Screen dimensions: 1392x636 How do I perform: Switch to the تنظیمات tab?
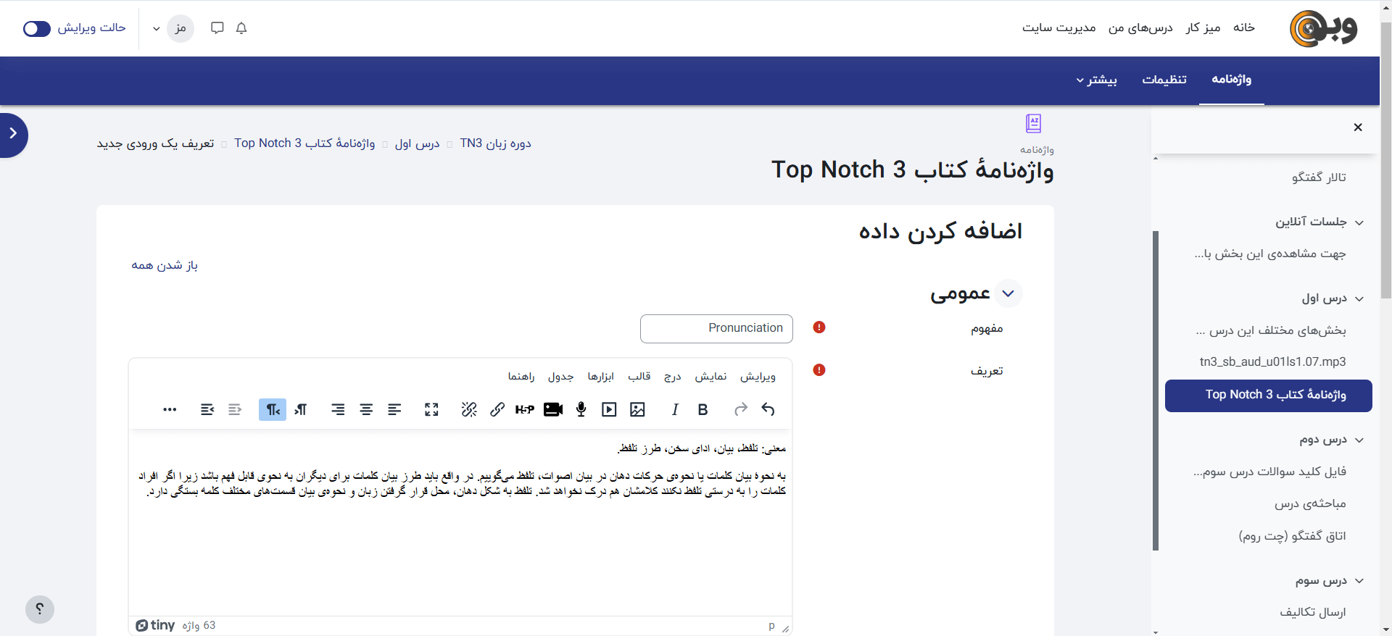click(1164, 80)
